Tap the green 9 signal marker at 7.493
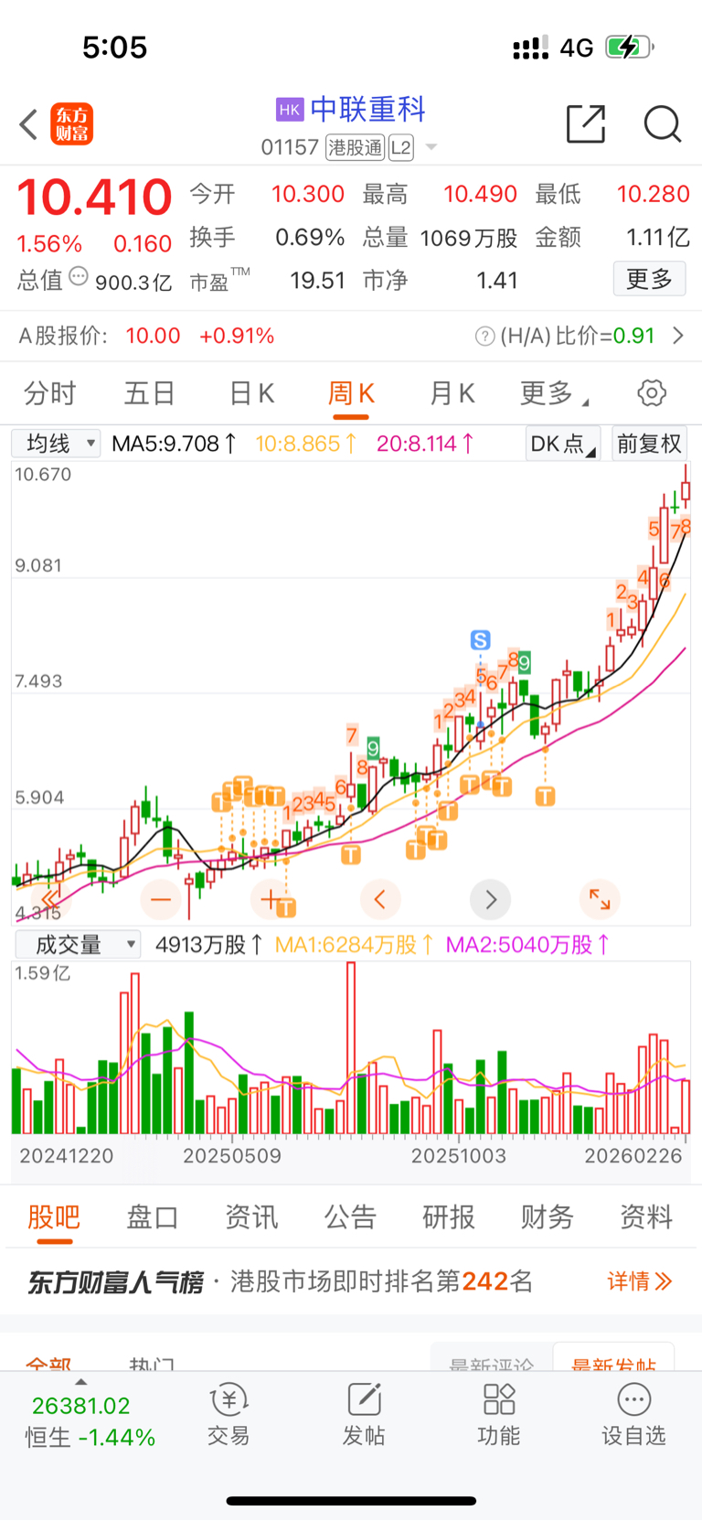This screenshot has height=1521, width=702. 524,662
